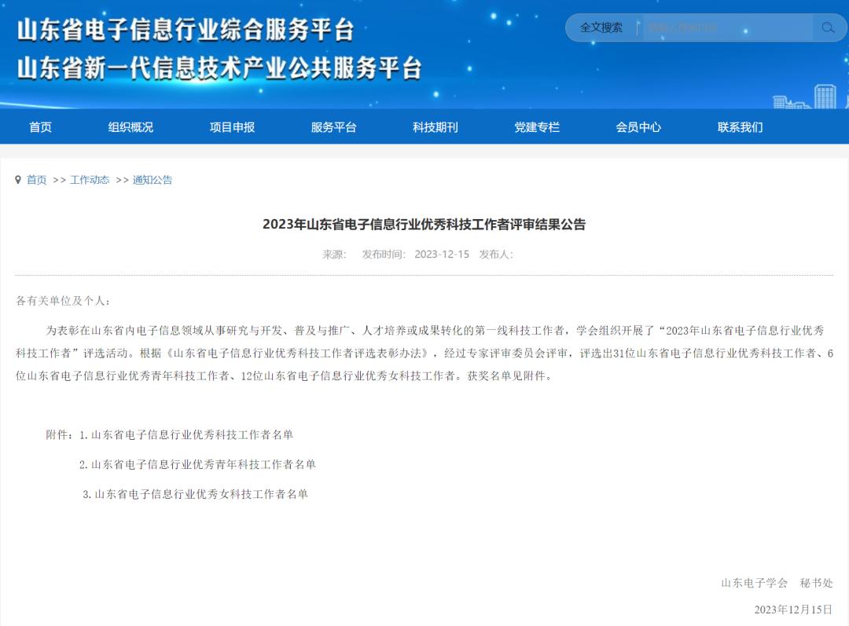Image resolution: width=849 pixels, height=626 pixels.
Task: Focus the keyword search input field
Action: 726,27
